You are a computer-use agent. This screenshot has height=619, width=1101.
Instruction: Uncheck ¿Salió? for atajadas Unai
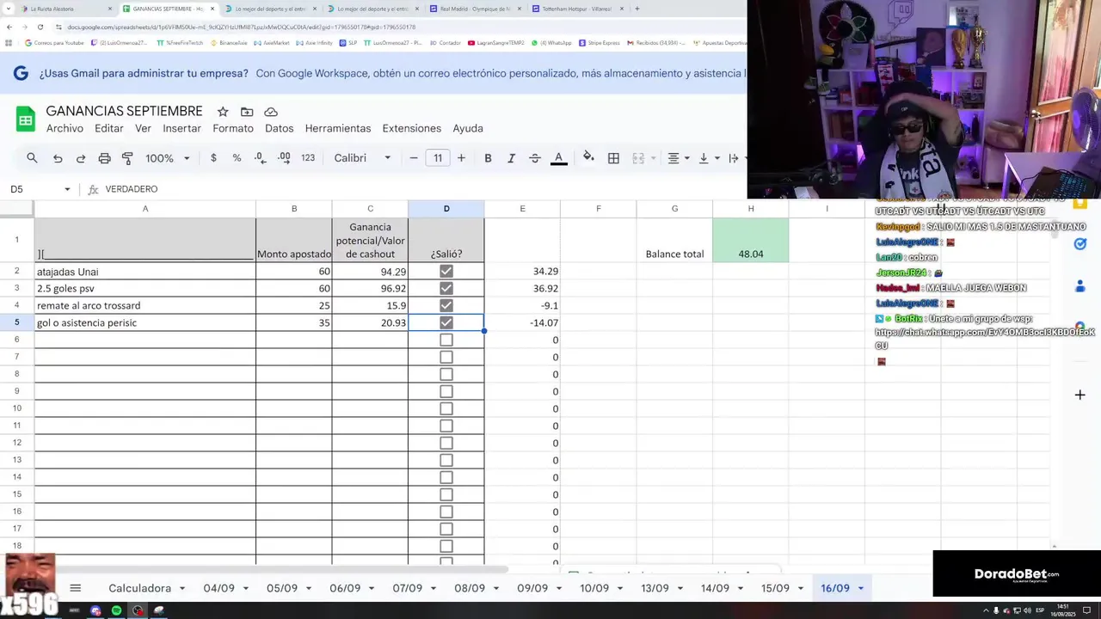click(446, 271)
